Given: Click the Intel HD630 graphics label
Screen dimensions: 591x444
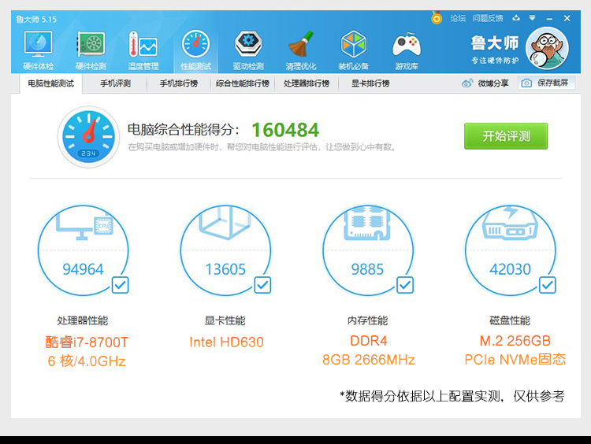Looking at the screenshot, I should pyautogui.click(x=226, y=342).
